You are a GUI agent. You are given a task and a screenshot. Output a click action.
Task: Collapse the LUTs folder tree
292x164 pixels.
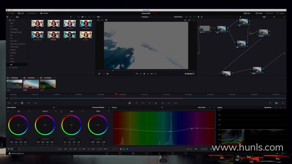pos(7,20)
